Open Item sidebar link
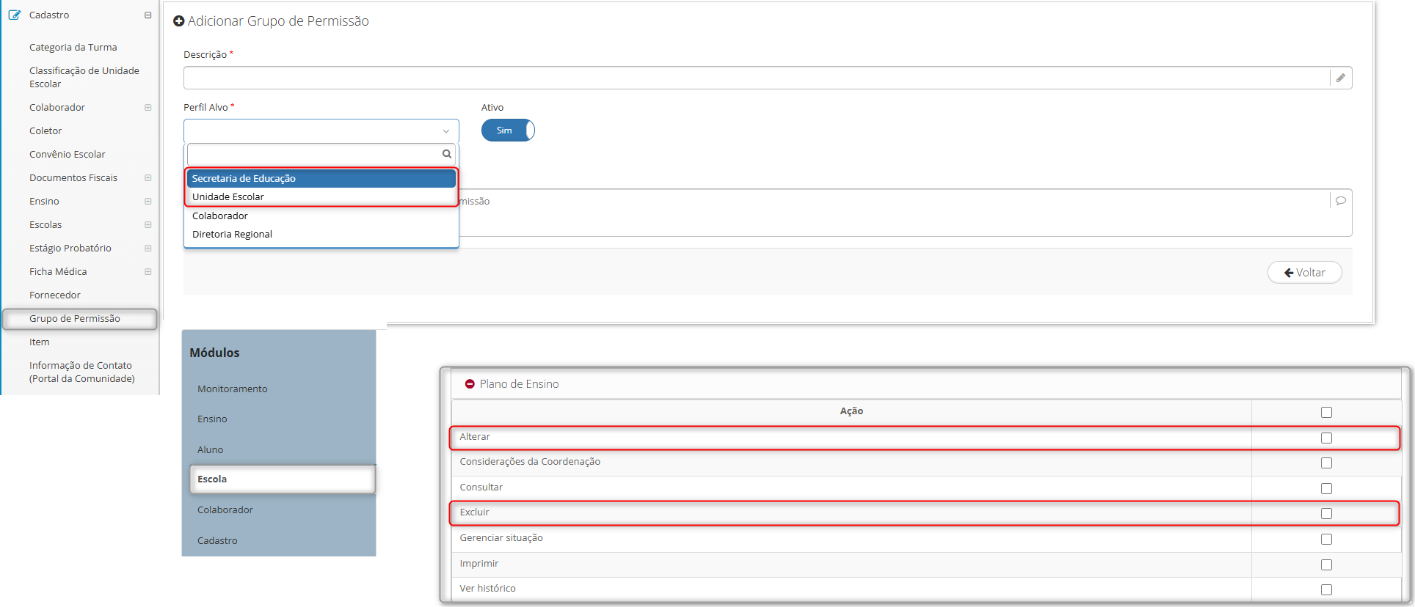This screenshot has height=607, width=1415. point(40,342)
